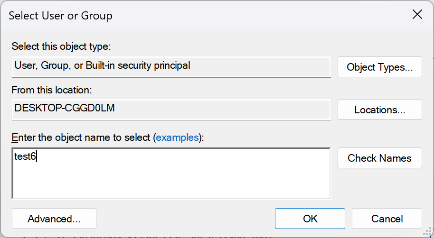
Task: Click 'Enter the object name to select' label
Action: point(81,137)
